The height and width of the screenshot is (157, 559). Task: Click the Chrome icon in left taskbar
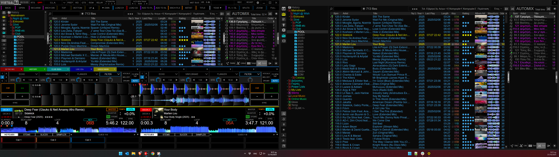[153, 154]
